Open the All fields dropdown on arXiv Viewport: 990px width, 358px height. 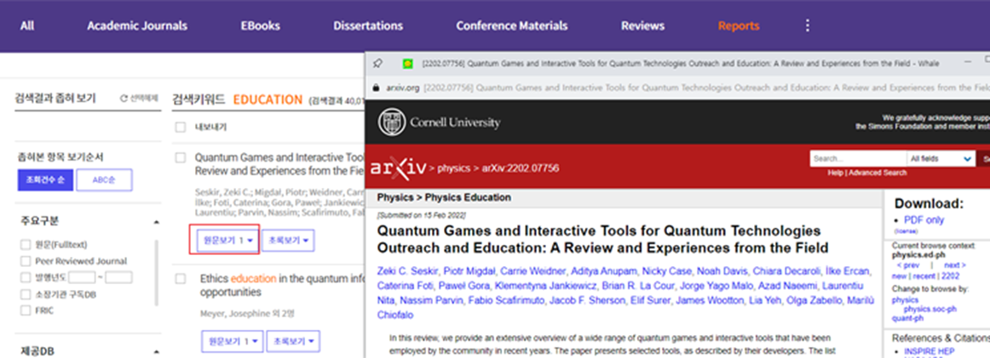coord(941,159)
